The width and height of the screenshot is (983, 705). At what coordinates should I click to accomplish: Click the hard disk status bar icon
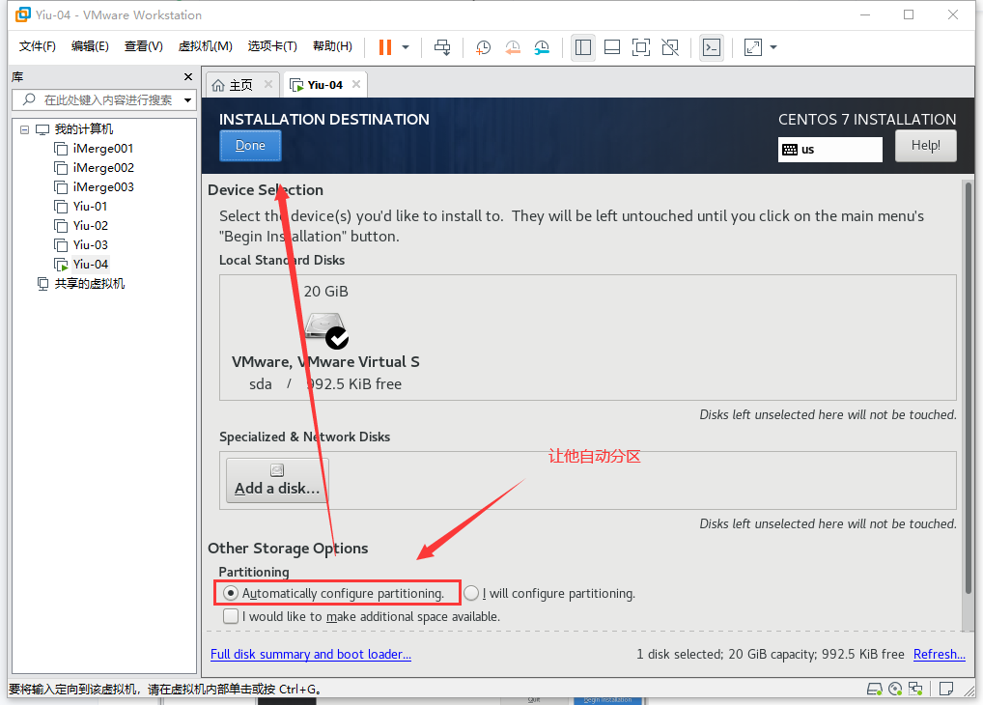[875, 689]
